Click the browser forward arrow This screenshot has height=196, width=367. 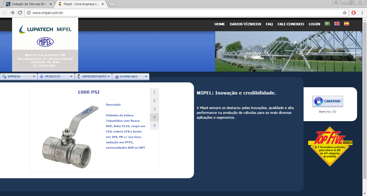coord(12,13)
